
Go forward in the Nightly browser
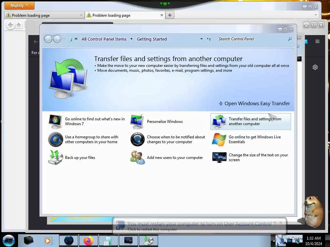tap(18, 25)
